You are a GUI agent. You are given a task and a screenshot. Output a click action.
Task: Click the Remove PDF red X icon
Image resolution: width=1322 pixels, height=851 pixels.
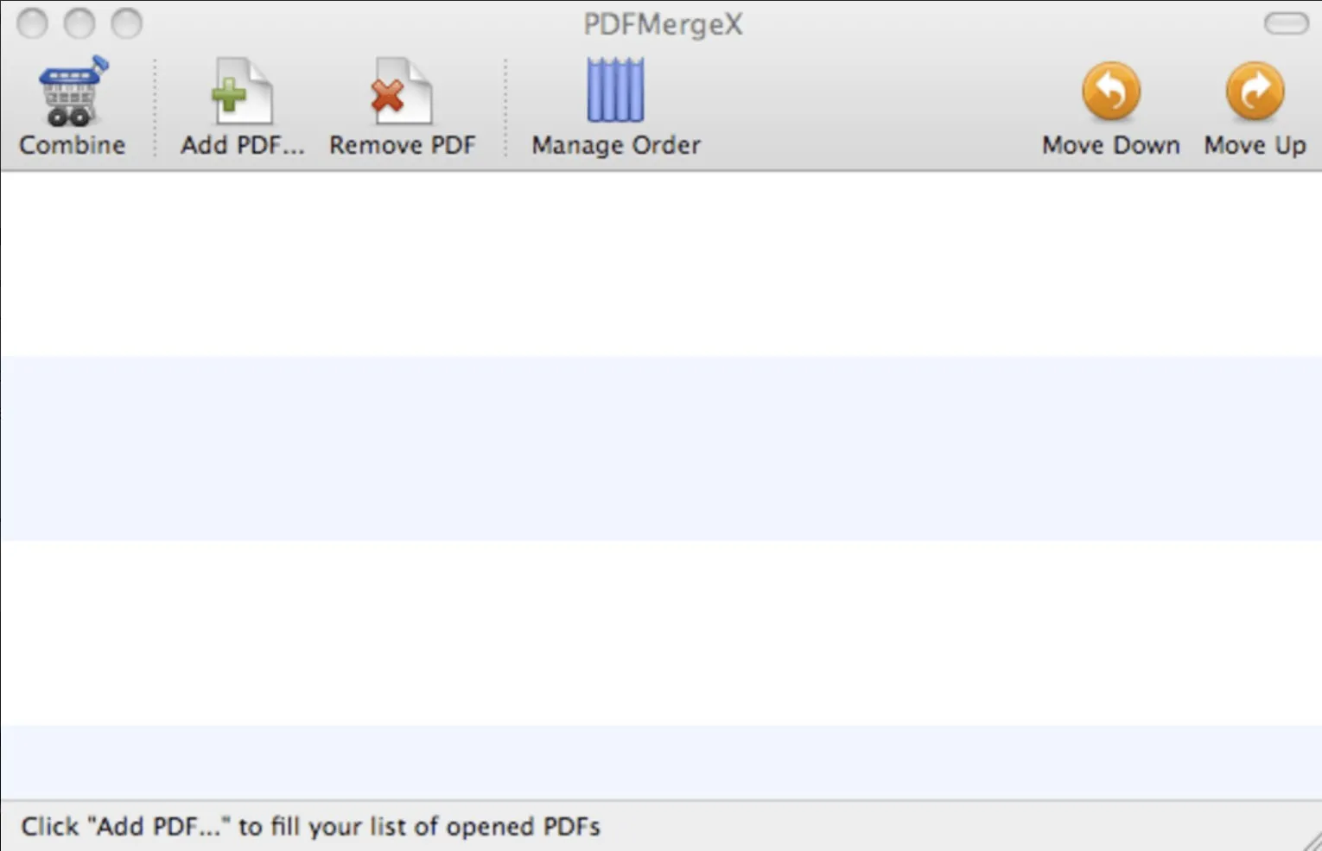pos(402,92)
